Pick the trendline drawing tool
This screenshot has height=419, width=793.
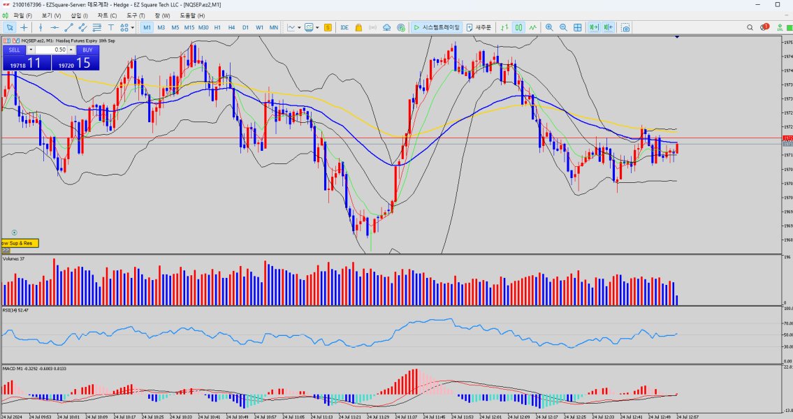(68, 27)
